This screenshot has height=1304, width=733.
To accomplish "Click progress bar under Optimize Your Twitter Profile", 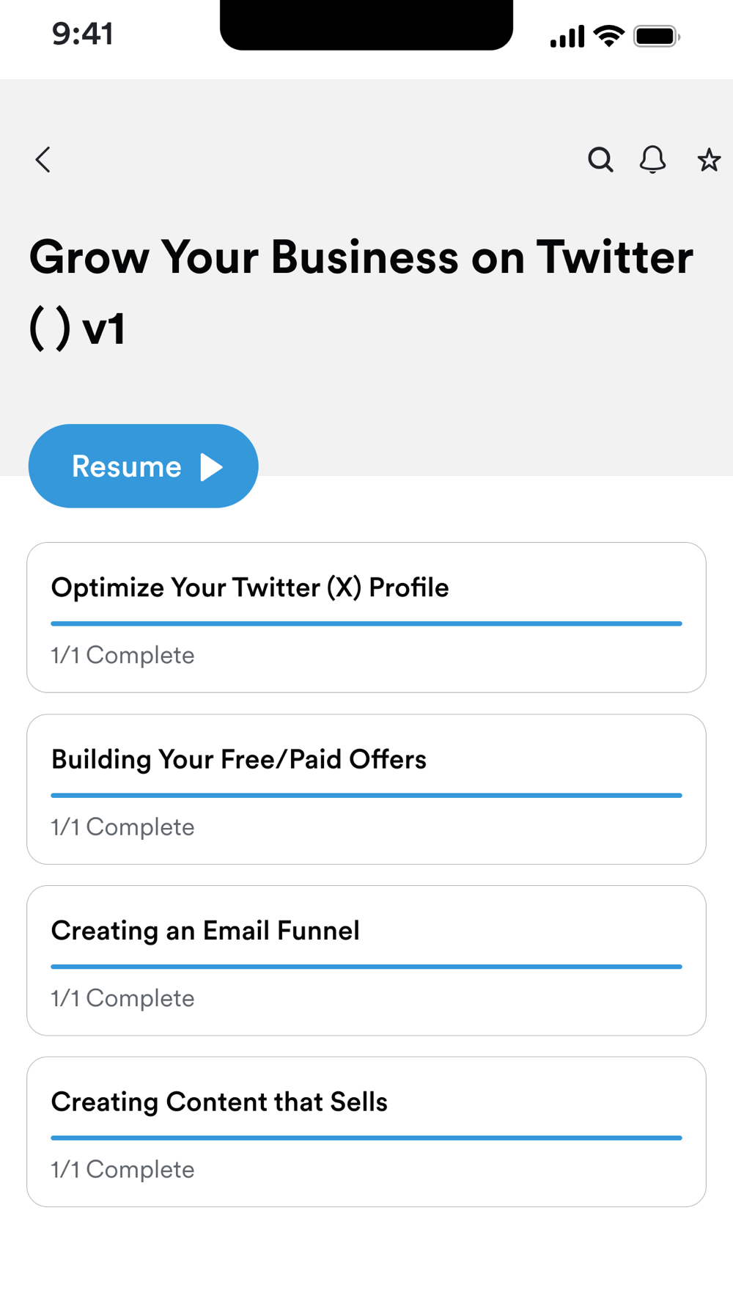I will (x=366, y=623).
